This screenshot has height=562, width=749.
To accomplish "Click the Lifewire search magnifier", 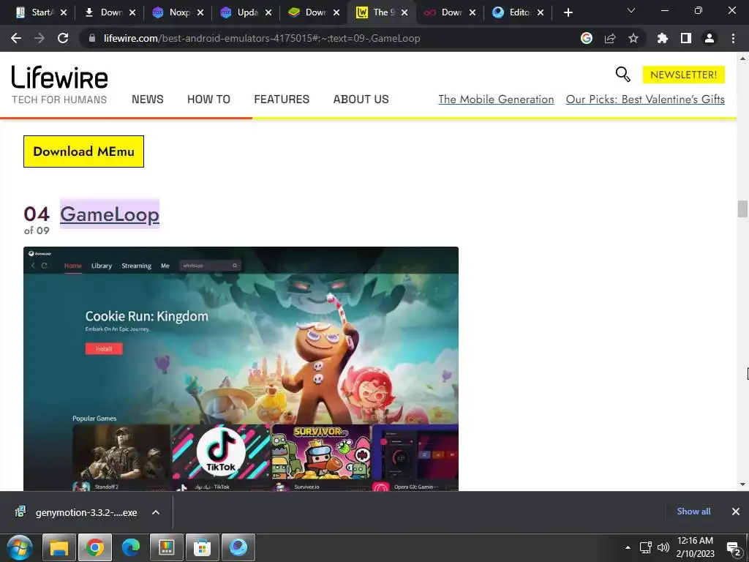I will [x=622, y=75].
